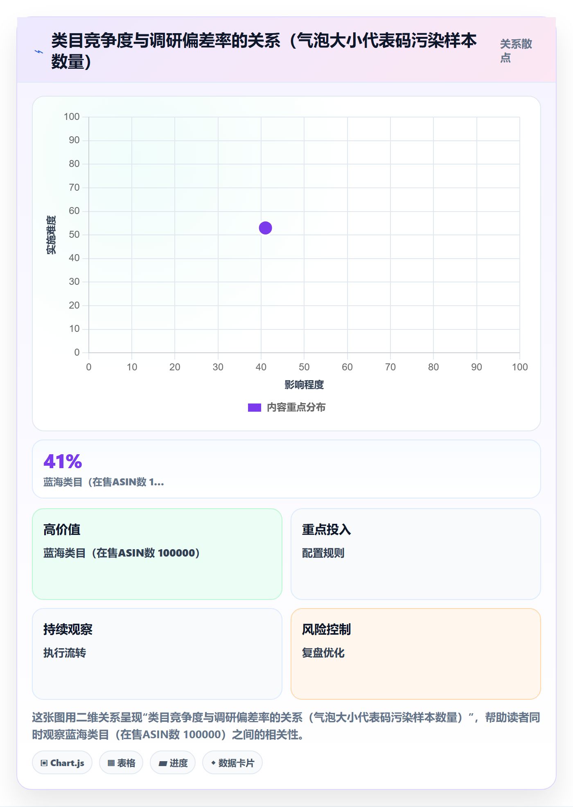The image size is (573, 807).
Task: Select the 高价值 quadrant card
Action: (157, 554)
